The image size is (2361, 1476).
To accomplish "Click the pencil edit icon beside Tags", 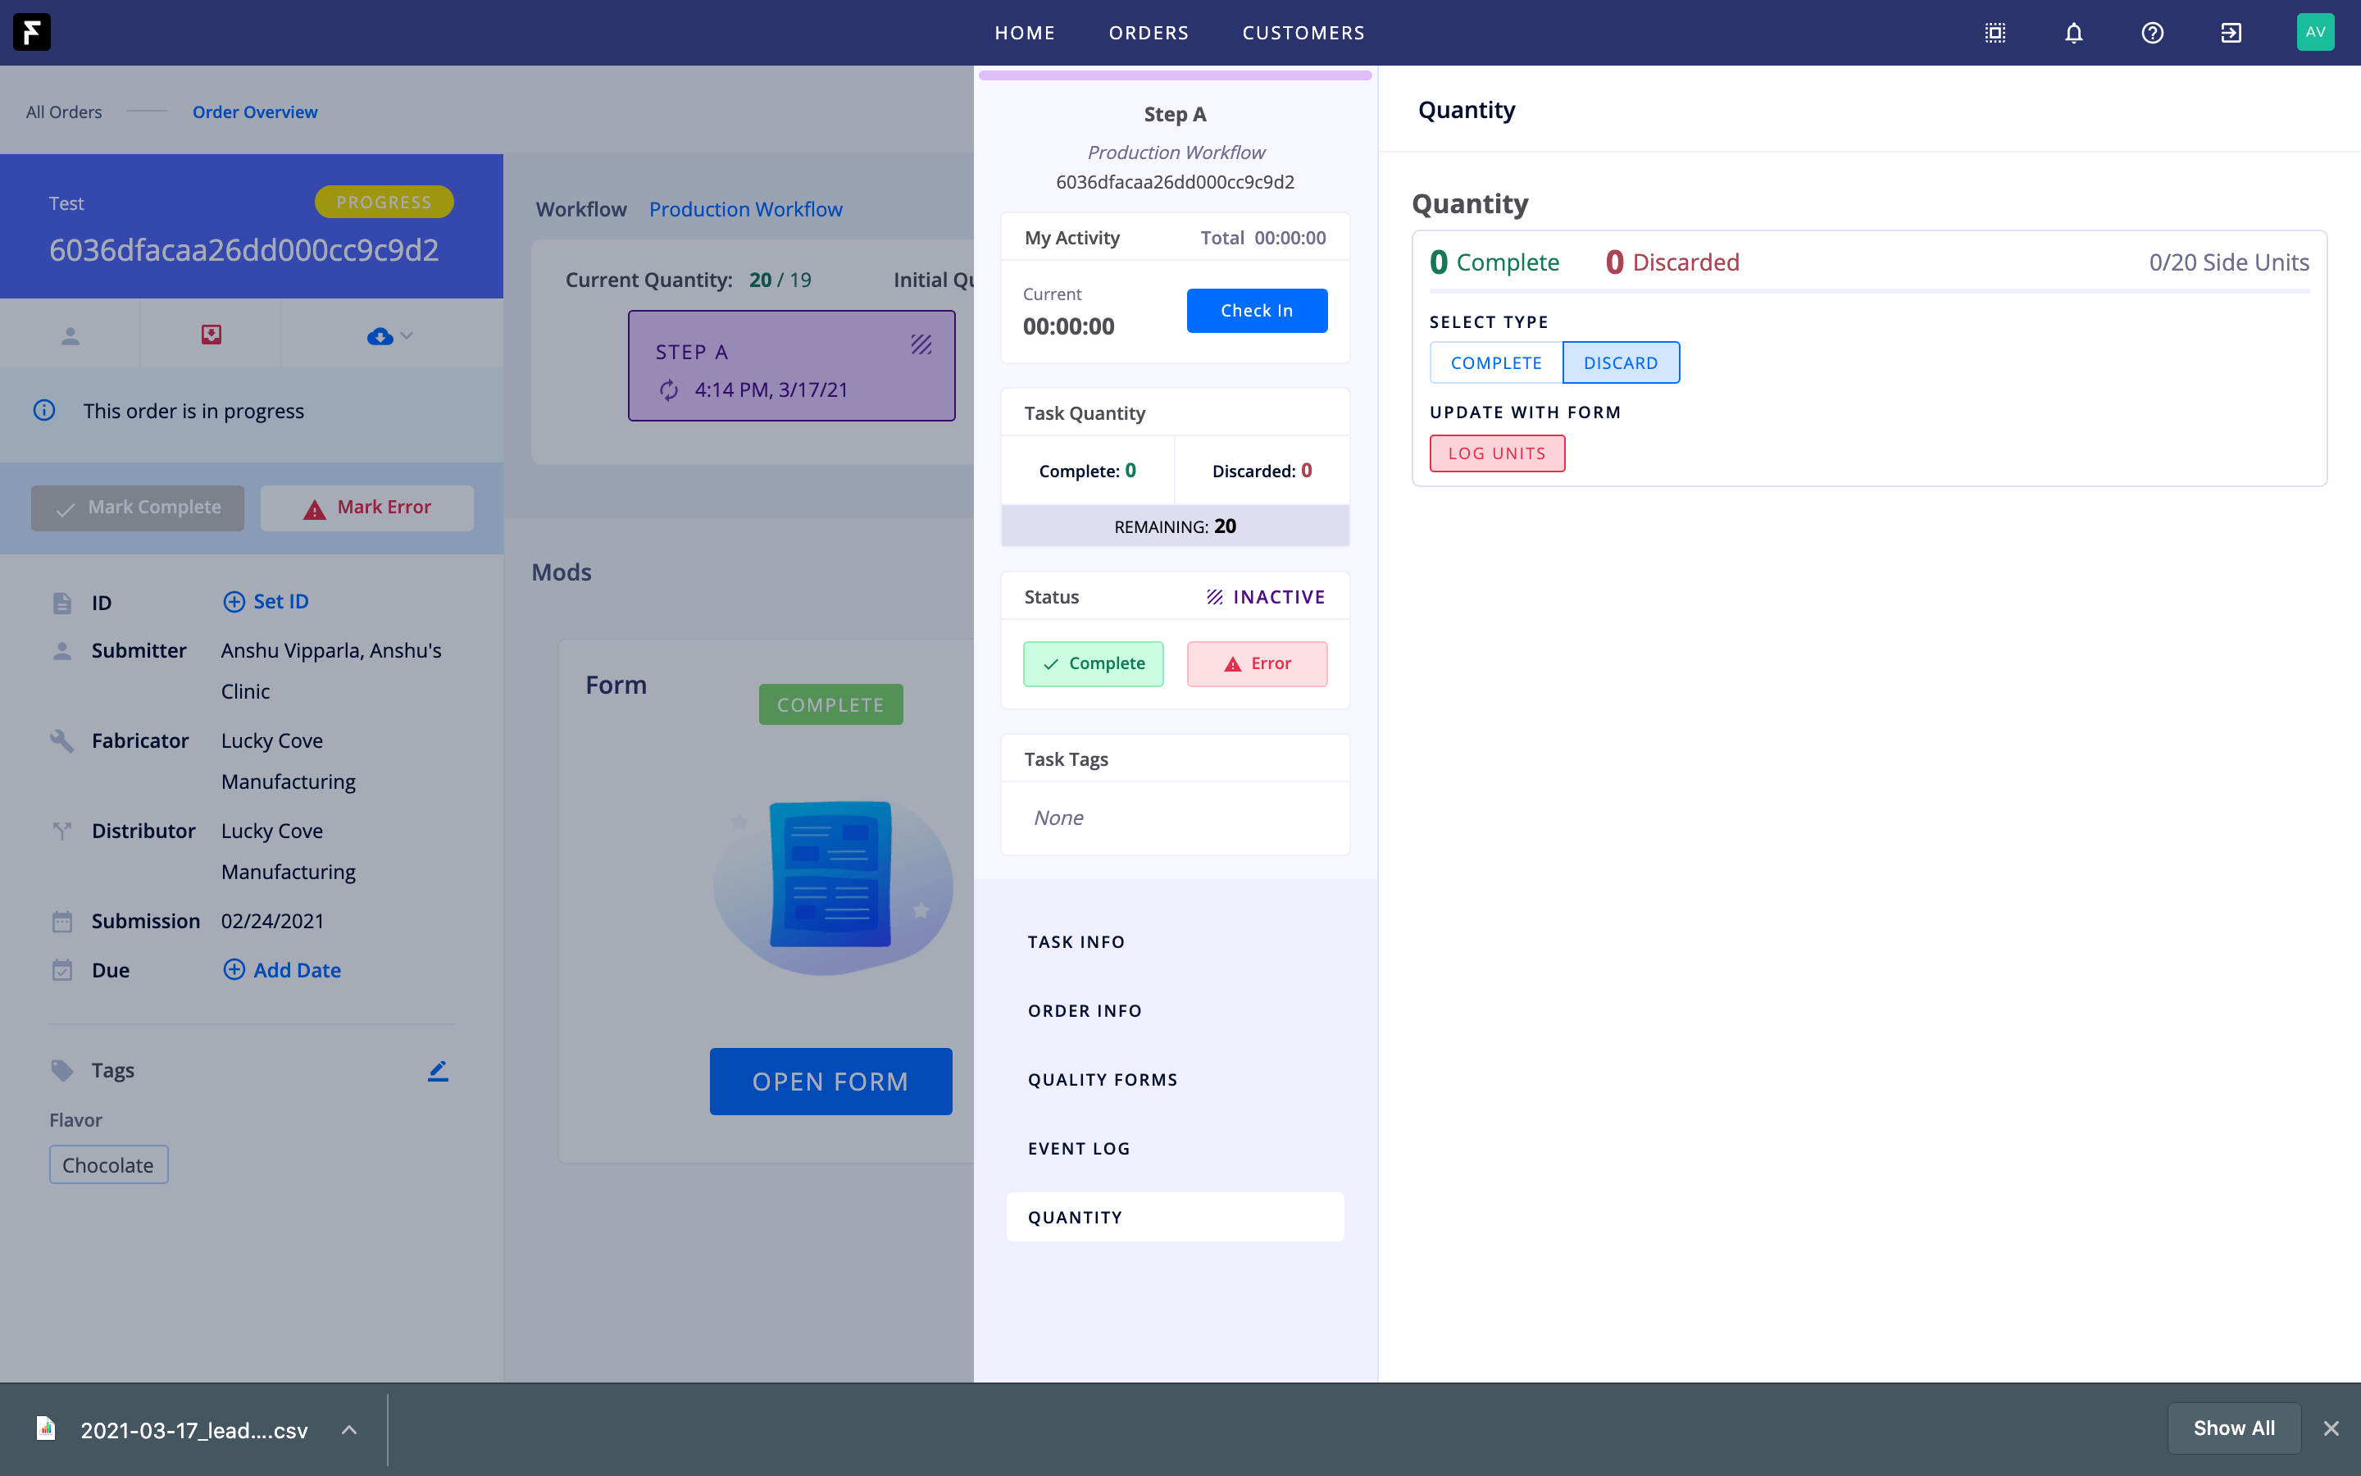I will point(438,1071).
